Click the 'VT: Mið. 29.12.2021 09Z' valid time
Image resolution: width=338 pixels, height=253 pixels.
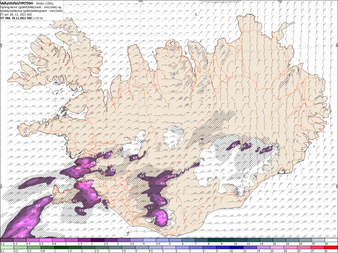tap(16, 18)
